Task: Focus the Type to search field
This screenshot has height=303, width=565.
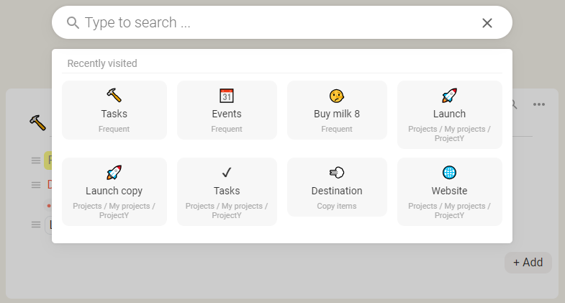Action: point(277,23)
